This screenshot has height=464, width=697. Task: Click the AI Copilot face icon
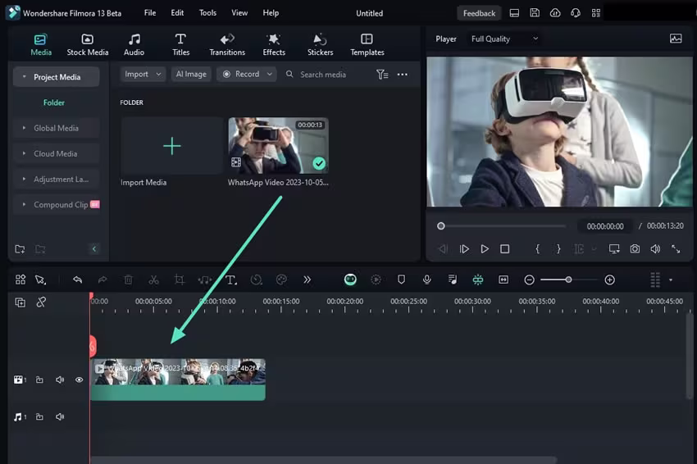coord(350,280)
